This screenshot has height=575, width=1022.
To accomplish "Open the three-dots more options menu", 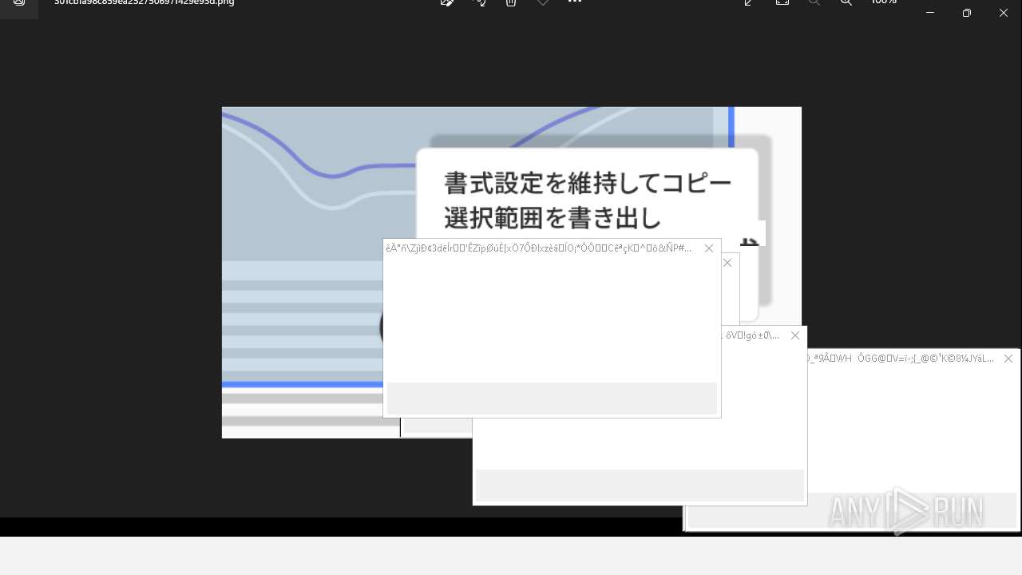I will (575, 2).
